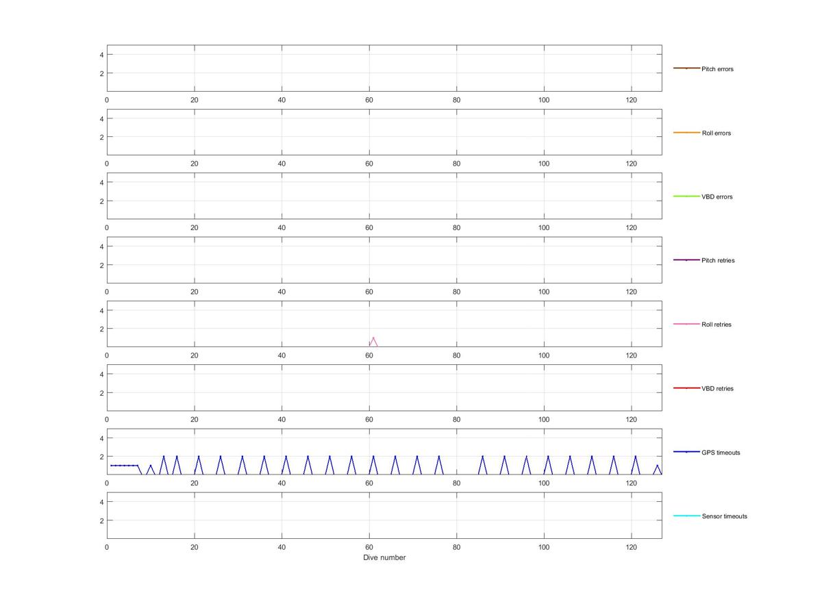Click the cyan Sensor timeouts legend line
This screenshot has height=606, width=822.
[x=686, y=516]
